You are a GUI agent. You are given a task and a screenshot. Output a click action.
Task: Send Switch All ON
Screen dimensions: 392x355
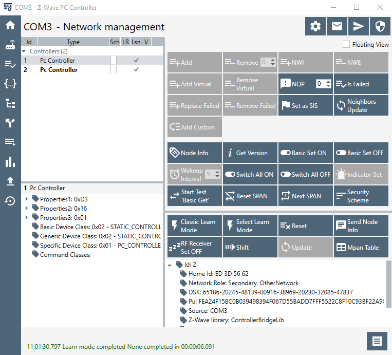coord(250,174)
